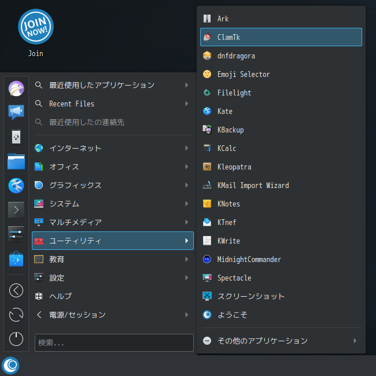The height and width of the screenshot is (376, 376).
Task: Expand システム category arrow
Action: [187, 204]
